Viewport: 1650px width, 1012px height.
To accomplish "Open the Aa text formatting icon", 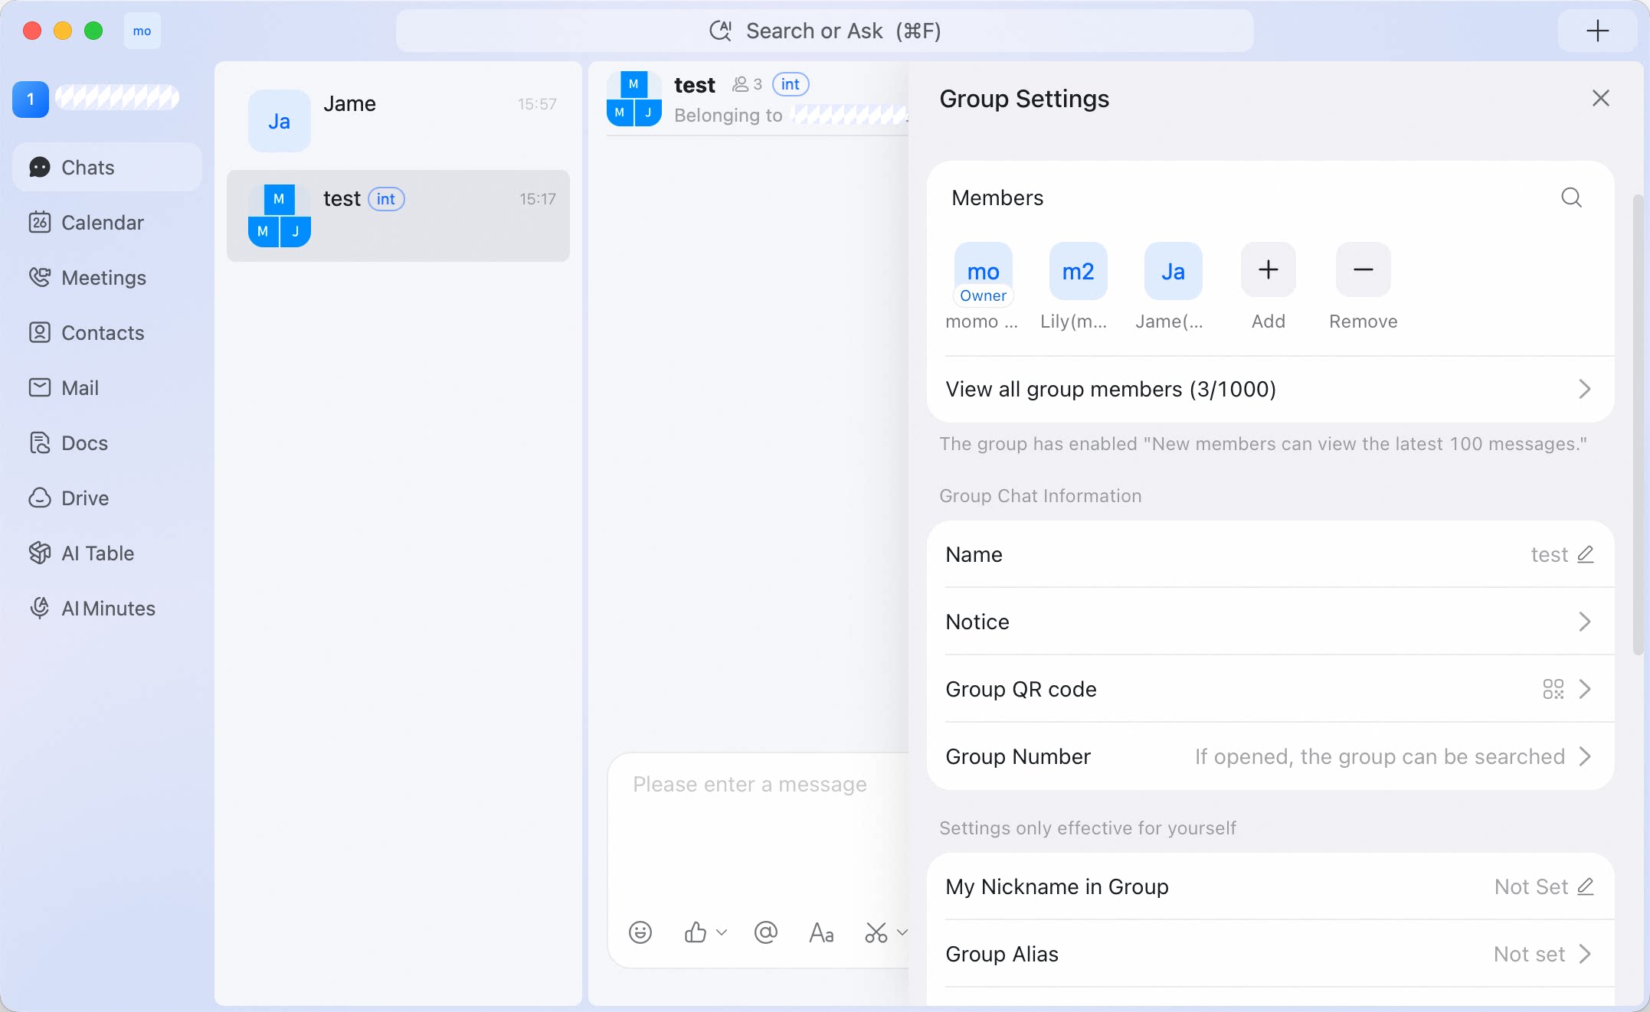I will [x=821, y=932].
